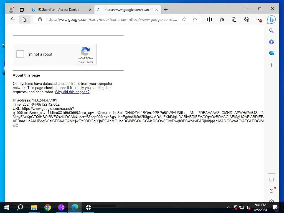The height and width of the screenshot is (213, 284).
Task: Click the About this page heading
Action: point(26,75)
